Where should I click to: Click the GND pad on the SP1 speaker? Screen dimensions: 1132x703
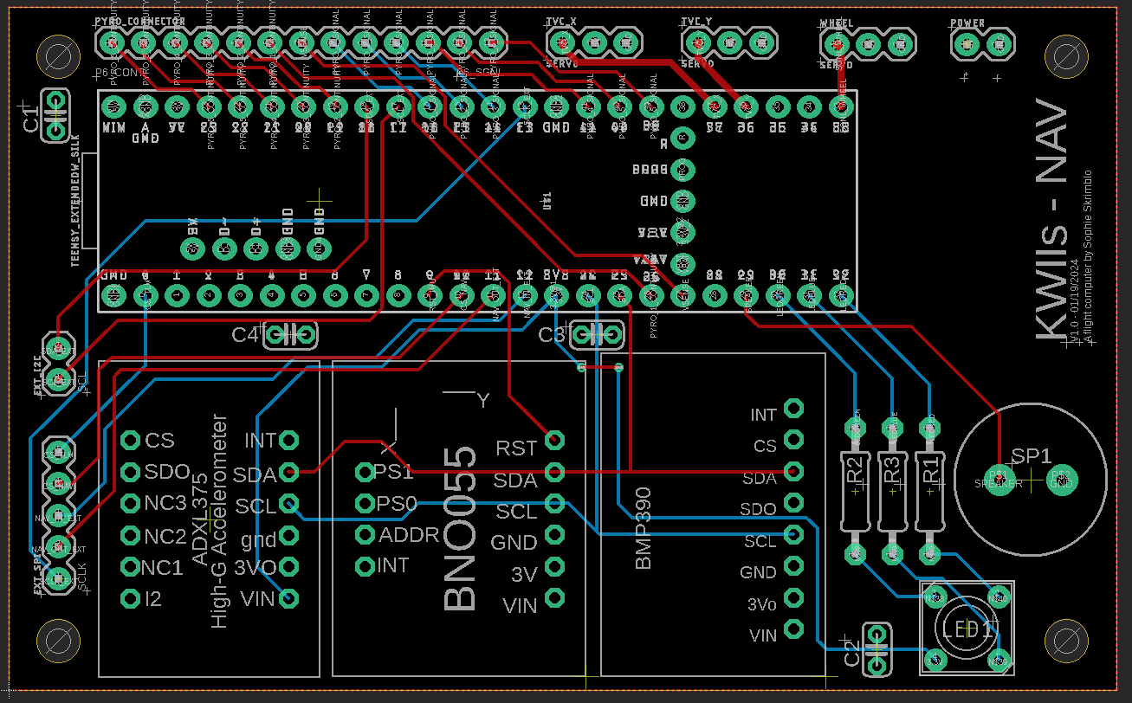pyautogui.click(x=1062, y=480)
